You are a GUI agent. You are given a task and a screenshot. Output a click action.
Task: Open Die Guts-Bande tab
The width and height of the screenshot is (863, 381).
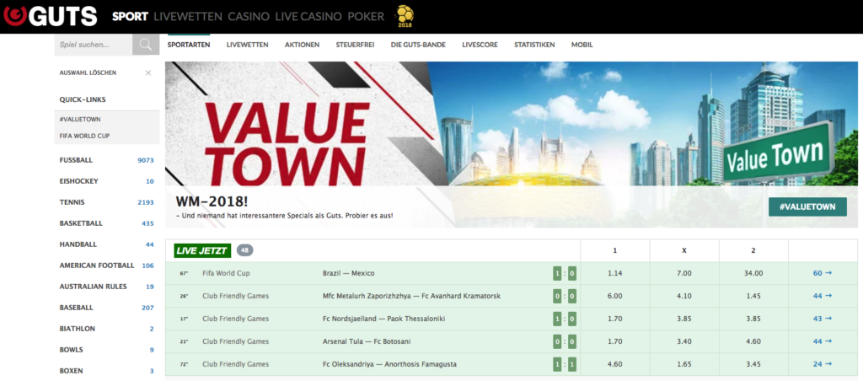(x=418, y=46)
